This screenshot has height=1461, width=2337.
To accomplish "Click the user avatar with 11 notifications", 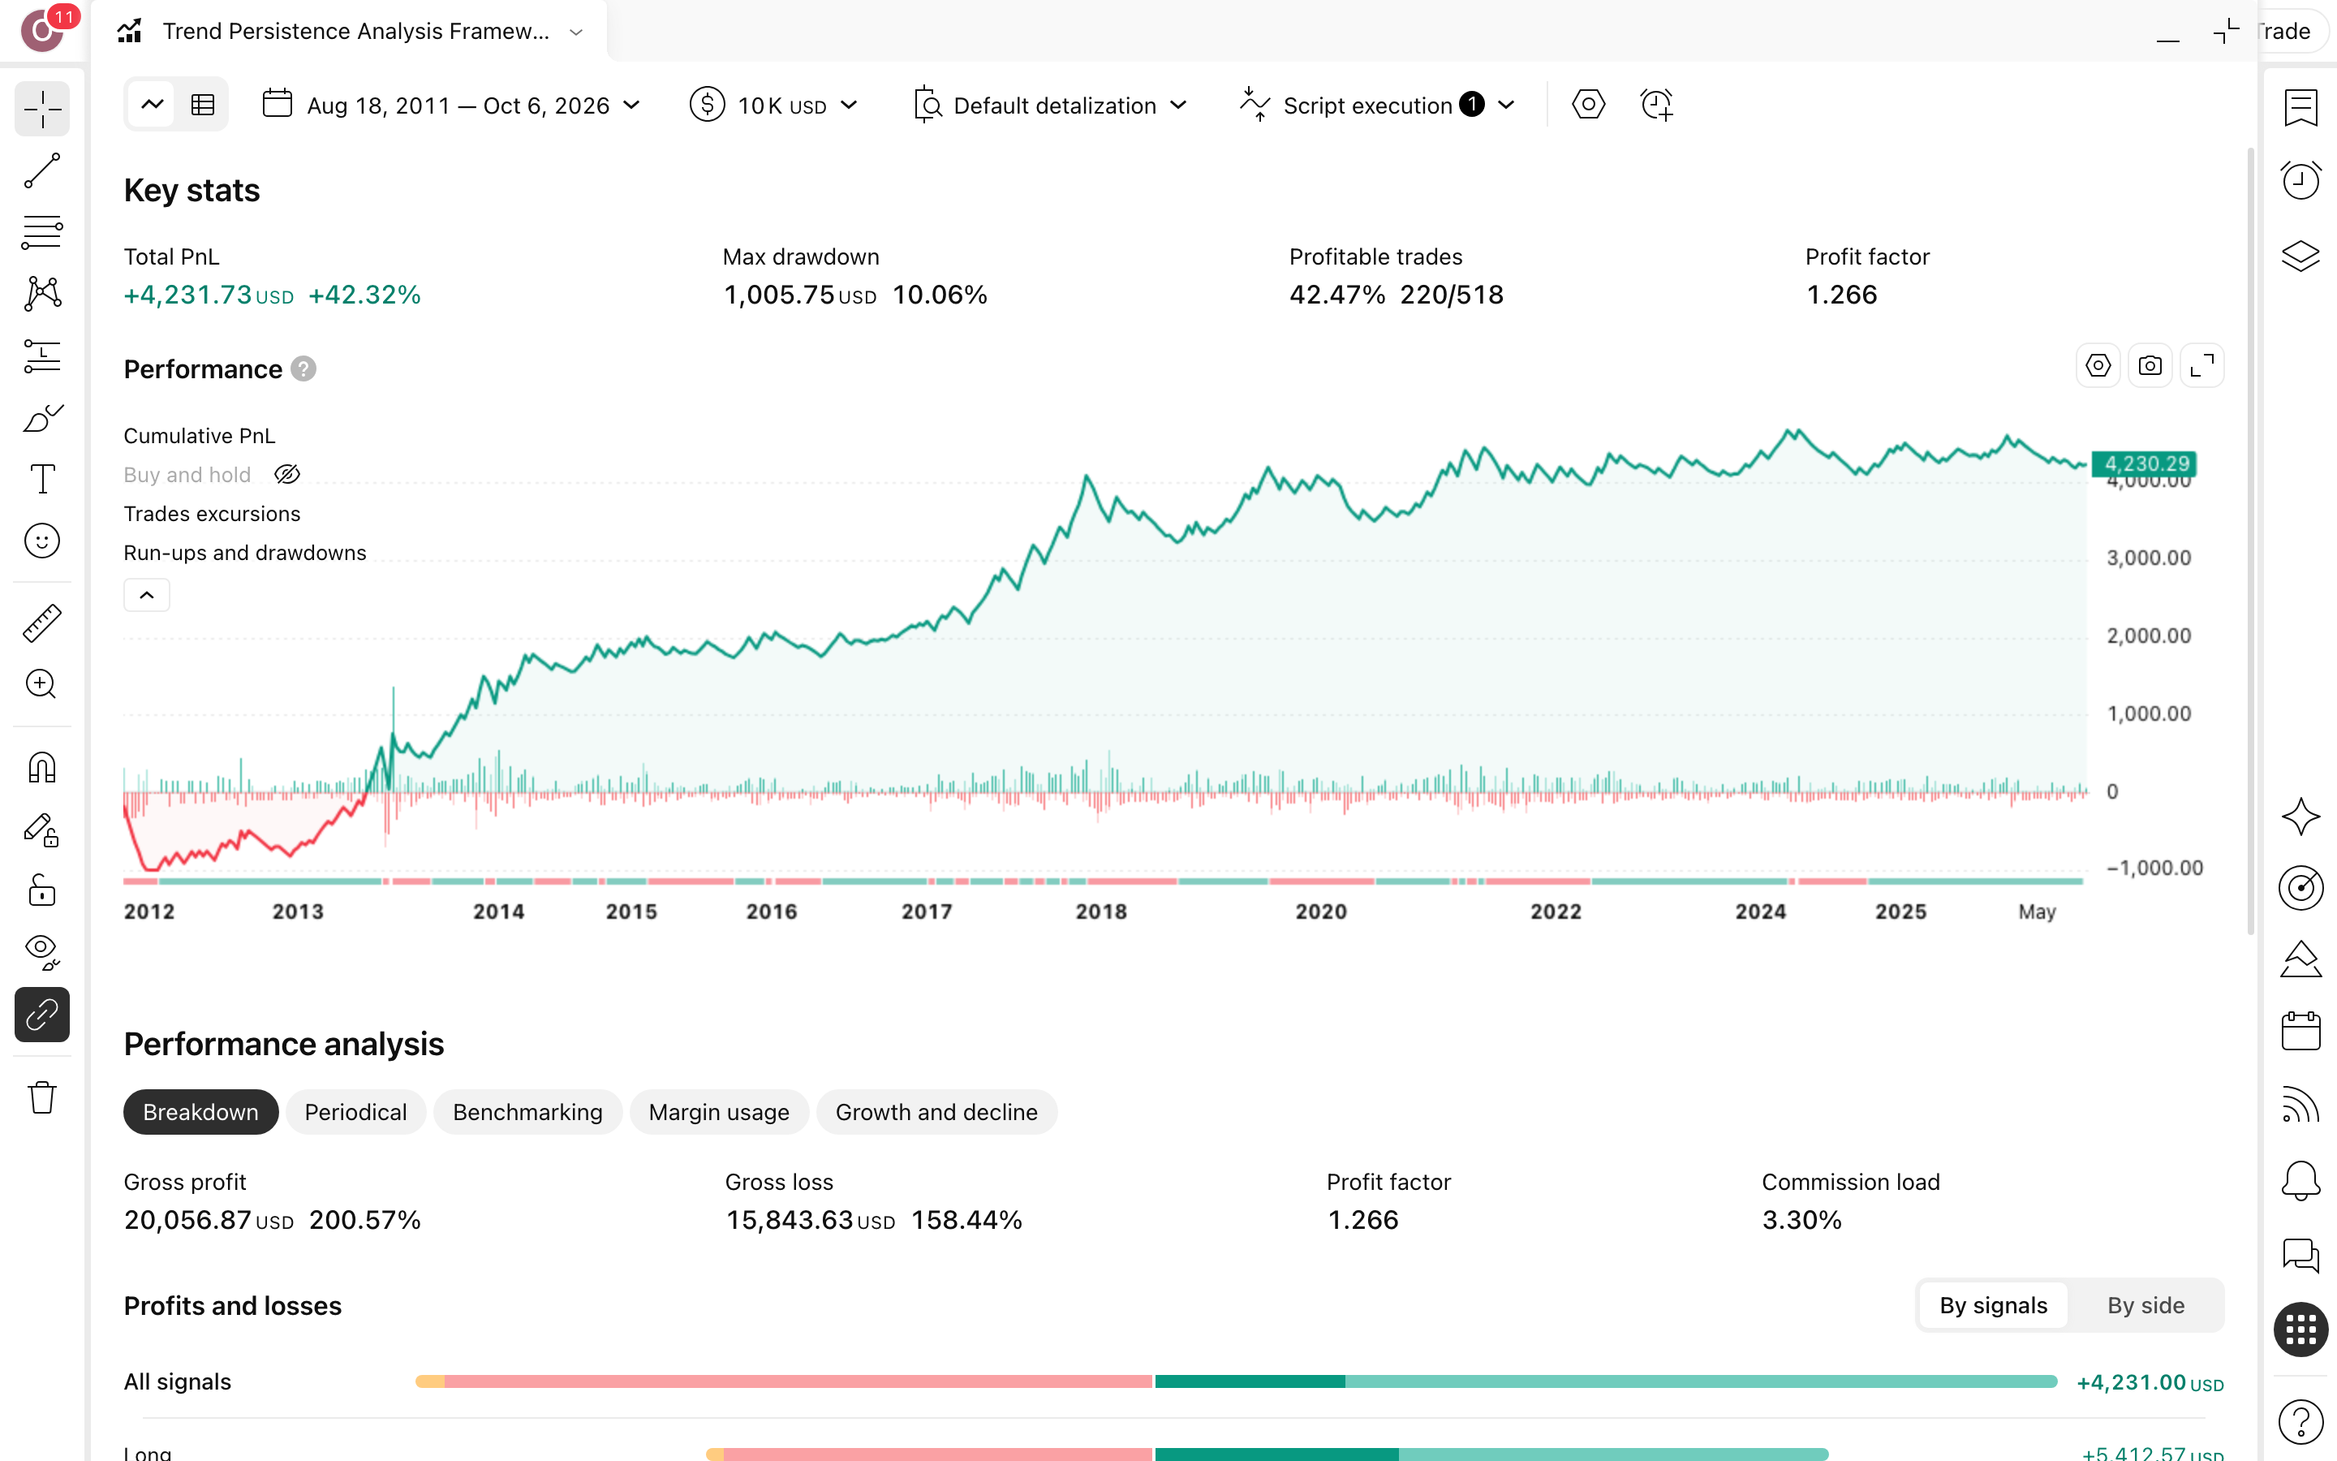I will click(x=42, y=32).
